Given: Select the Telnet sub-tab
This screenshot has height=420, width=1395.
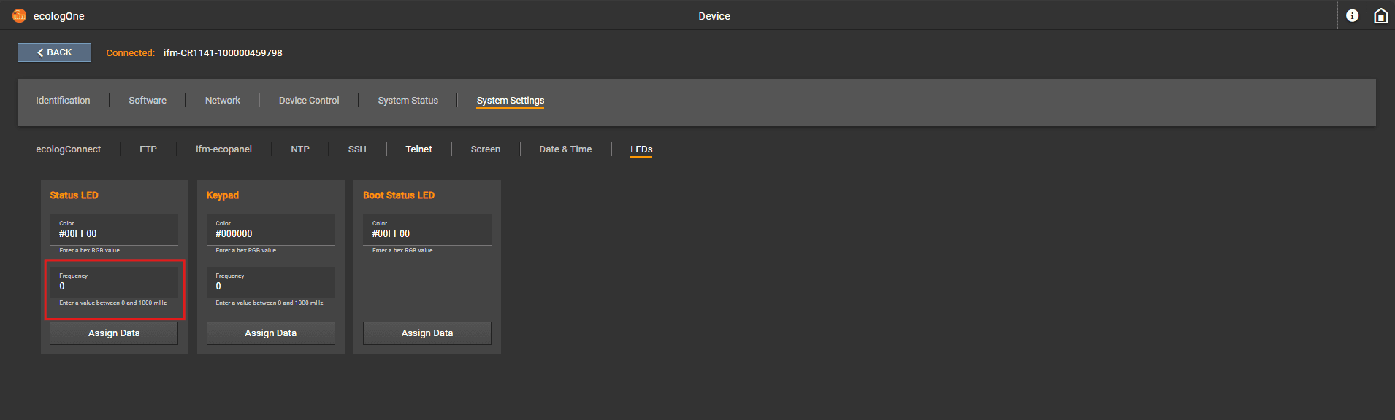Looking at the screenshot, I should click(418, 149).
